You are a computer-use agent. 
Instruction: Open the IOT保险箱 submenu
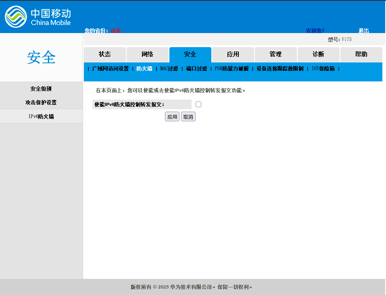point(323,69)
